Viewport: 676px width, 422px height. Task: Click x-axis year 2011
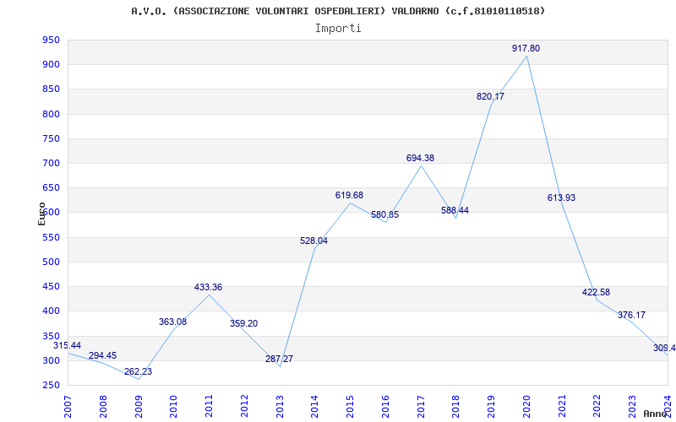209,406
